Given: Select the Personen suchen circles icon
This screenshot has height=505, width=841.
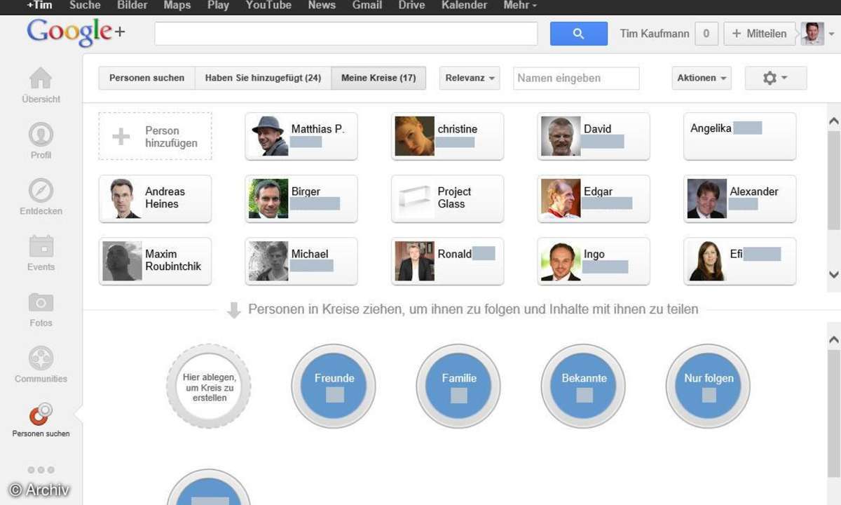Looking at the screenshot, I should coord(41,414).
